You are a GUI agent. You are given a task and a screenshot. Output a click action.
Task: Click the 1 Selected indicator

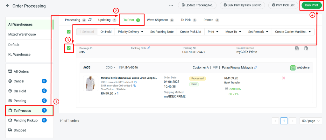coord(87,32)
